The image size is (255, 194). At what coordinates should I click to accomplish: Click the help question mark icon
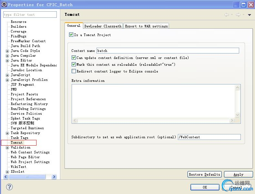point(9,187)
